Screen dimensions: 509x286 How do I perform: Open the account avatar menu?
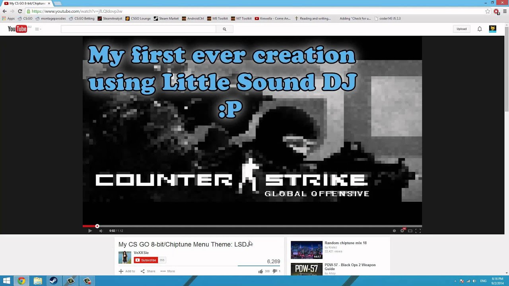click(x=492, y=29)
